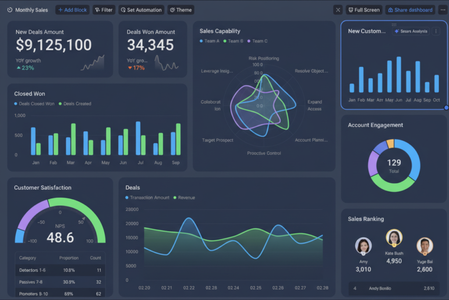Open the Theme menu
Screen dimensions: 449x300
pos(181,10)
